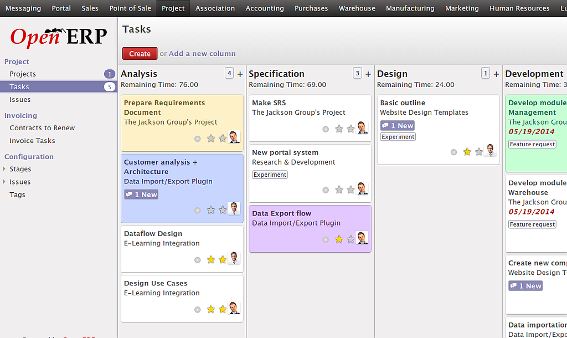Click the Specification column count badge 3
567x338 pixels.
click(357, 73)
